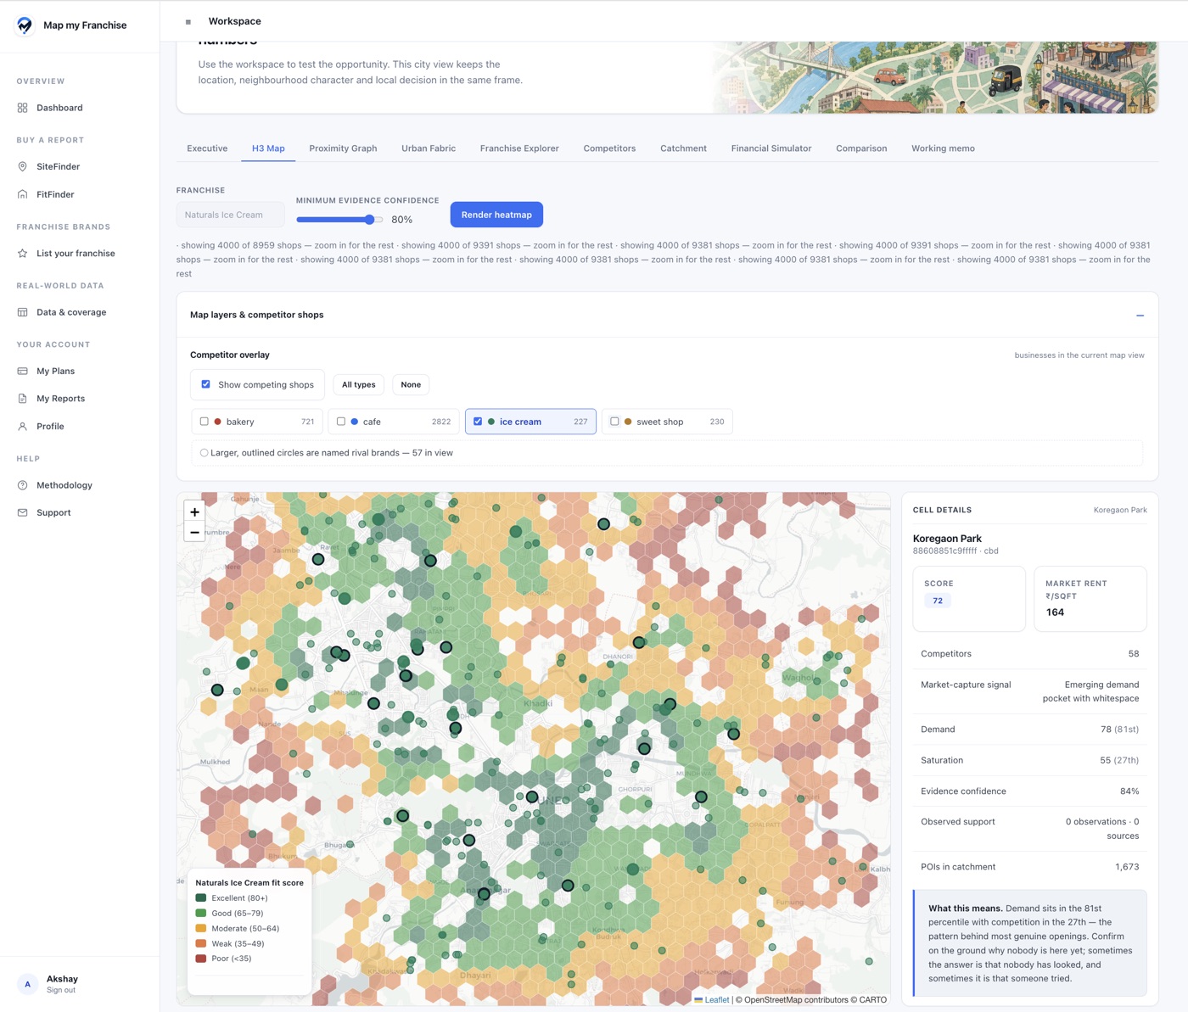Collapse the Map layers & competitor shops panel
This screenshot has width=1188, height=1012.
[1140, 316]
